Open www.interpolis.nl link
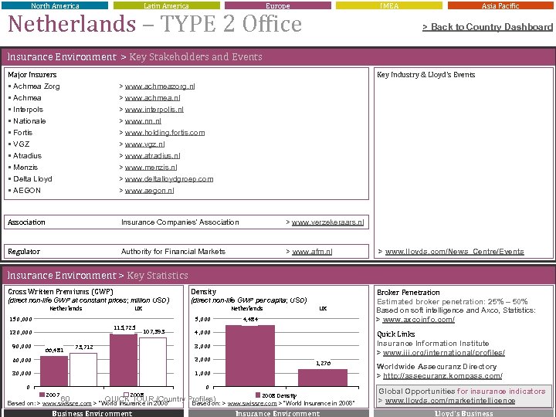The height and width of the screenshot is (417, 556). coord(154,110)
